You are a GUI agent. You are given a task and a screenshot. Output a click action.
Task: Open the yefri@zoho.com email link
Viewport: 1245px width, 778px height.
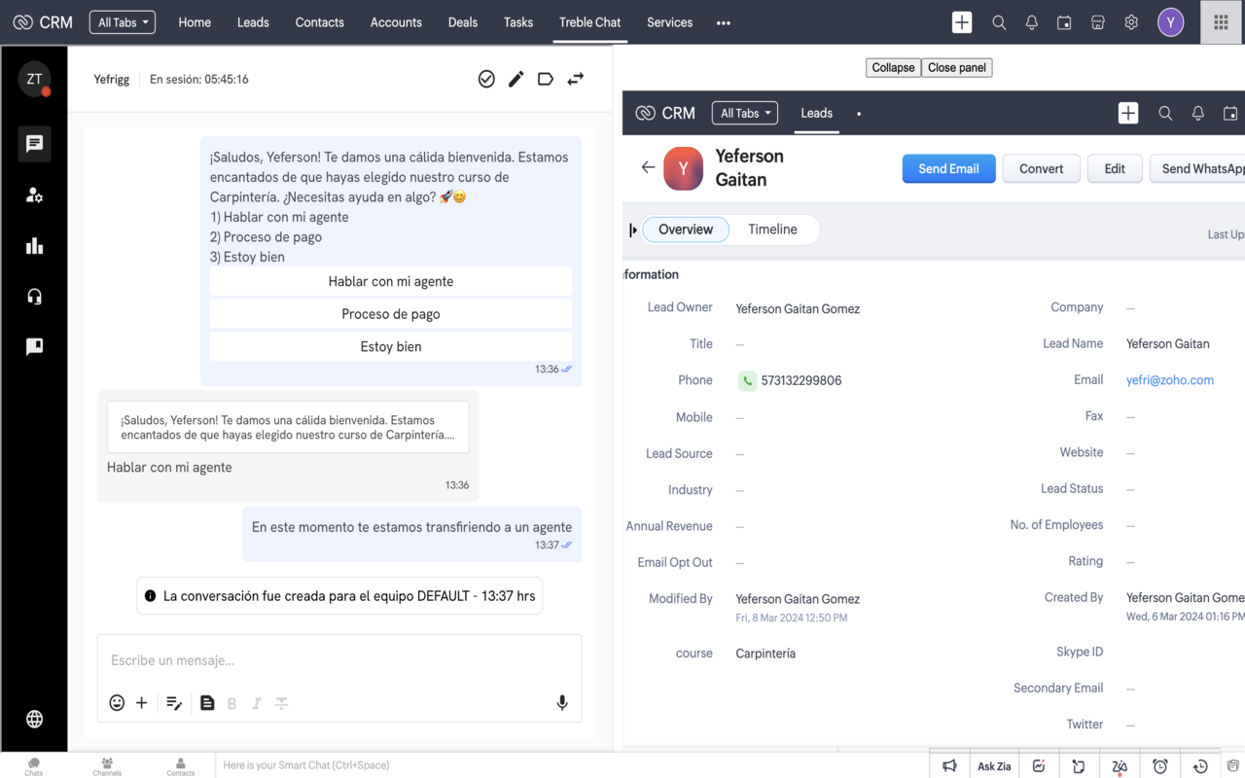tap(1169, 380)
